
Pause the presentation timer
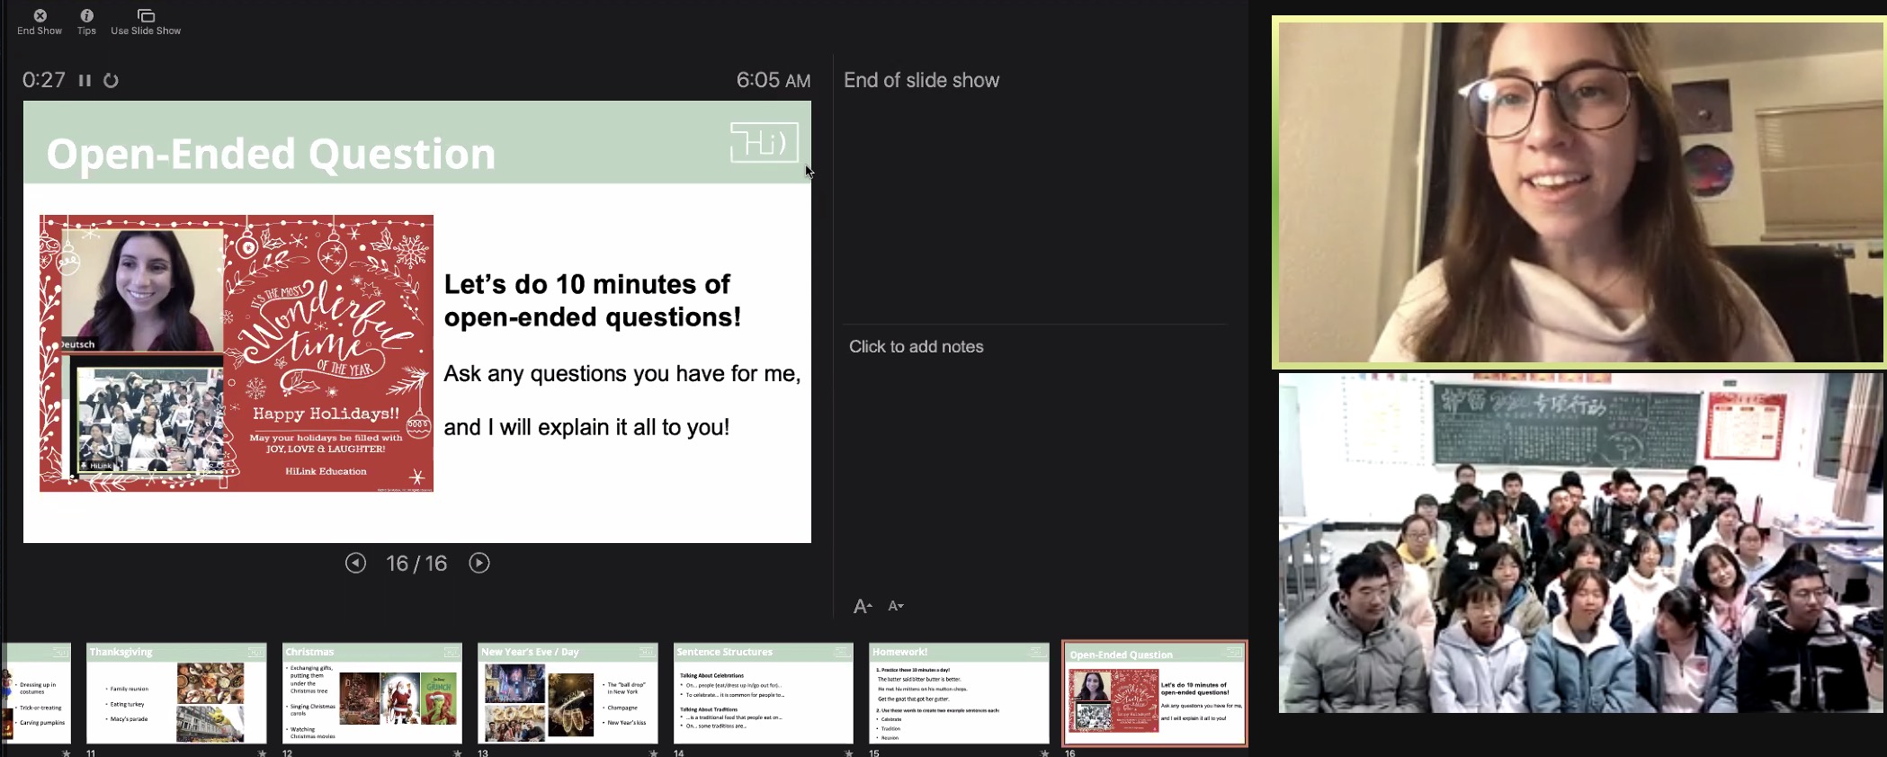pos(85,80)
